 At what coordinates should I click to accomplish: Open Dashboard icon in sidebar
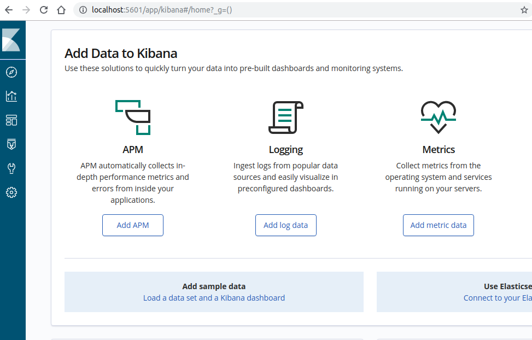[x=11, y=120]
